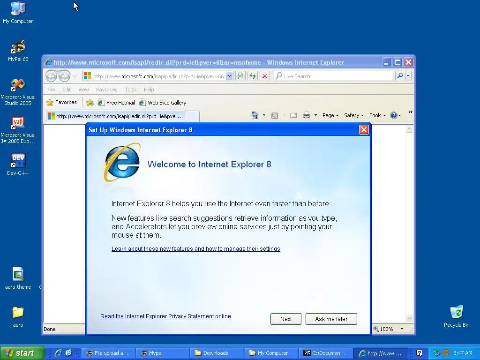The width and height of the screenshot is (480, 360).
Task: Click the URL text in address bar
Action: pos(158,76)
